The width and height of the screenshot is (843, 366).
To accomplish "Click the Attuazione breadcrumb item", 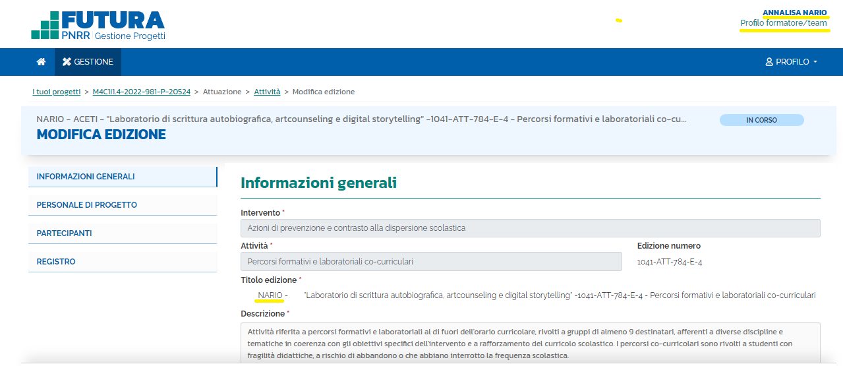I will tap(222, 92).
